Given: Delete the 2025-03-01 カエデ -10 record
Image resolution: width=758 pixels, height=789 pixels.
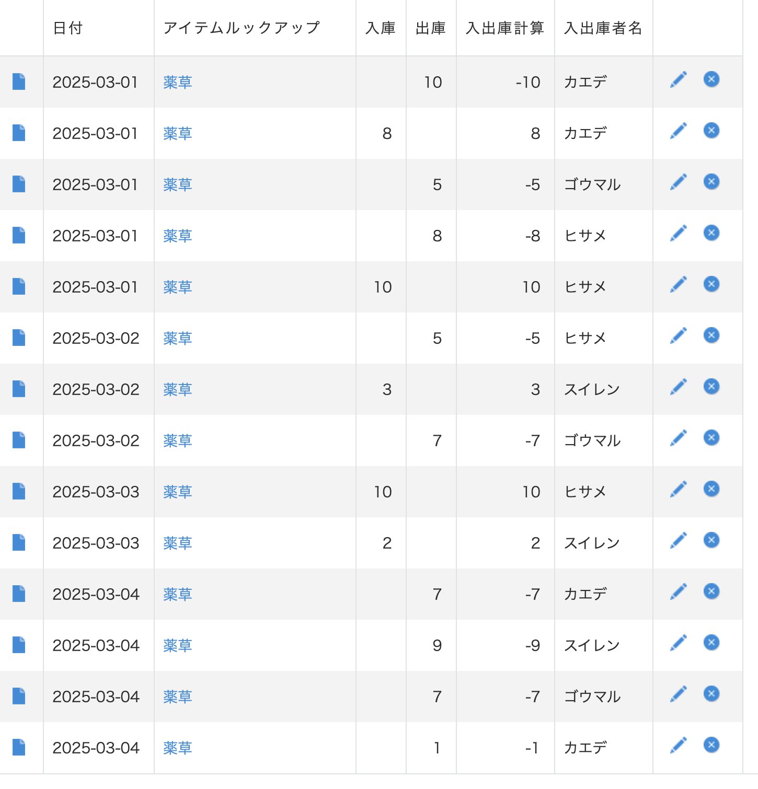Looking at the screenshot, I should [711, 79].
